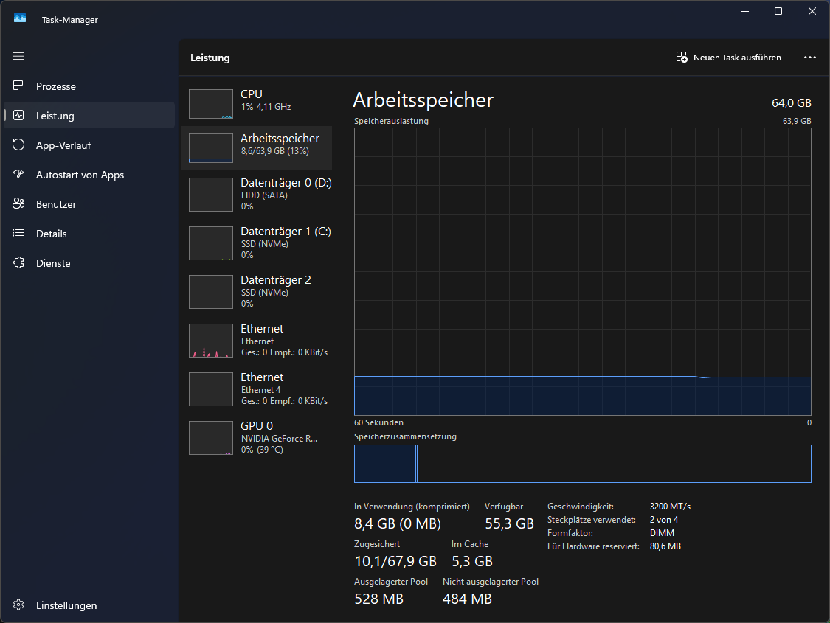
Task: Minimize the Task-Manager window
Action: [744, 11]
